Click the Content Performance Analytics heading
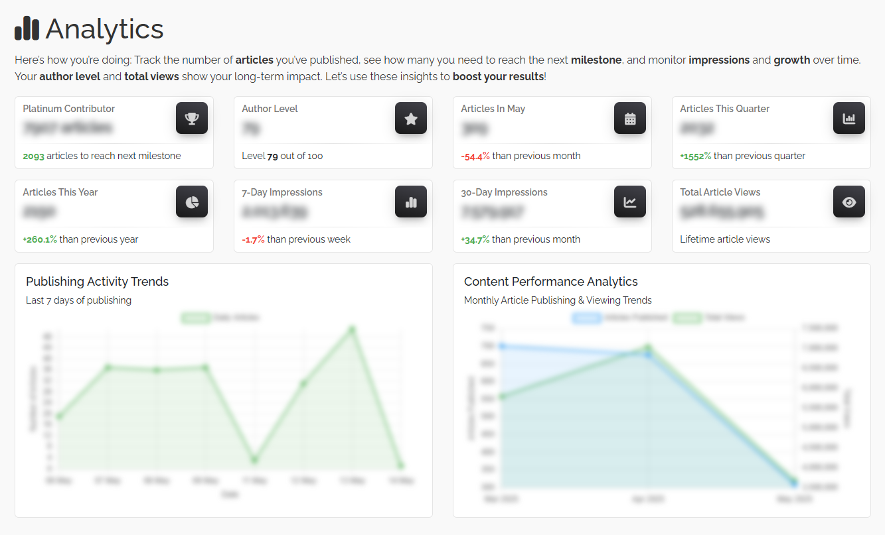The image size is (885, 535). tap(550, 281)
